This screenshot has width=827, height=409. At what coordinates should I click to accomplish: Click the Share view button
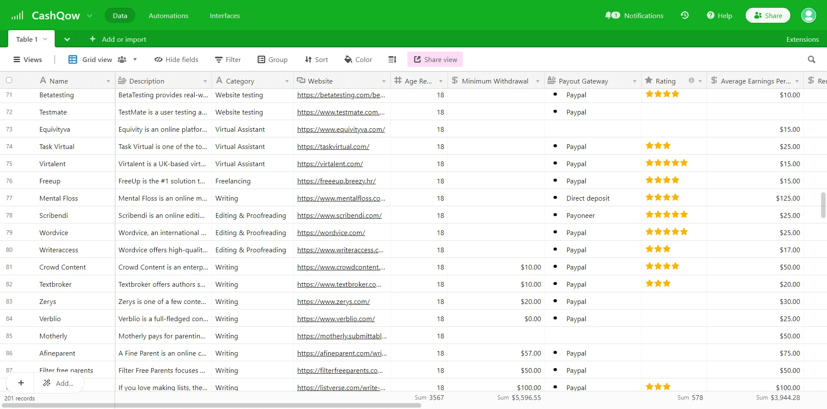point(435,59)
